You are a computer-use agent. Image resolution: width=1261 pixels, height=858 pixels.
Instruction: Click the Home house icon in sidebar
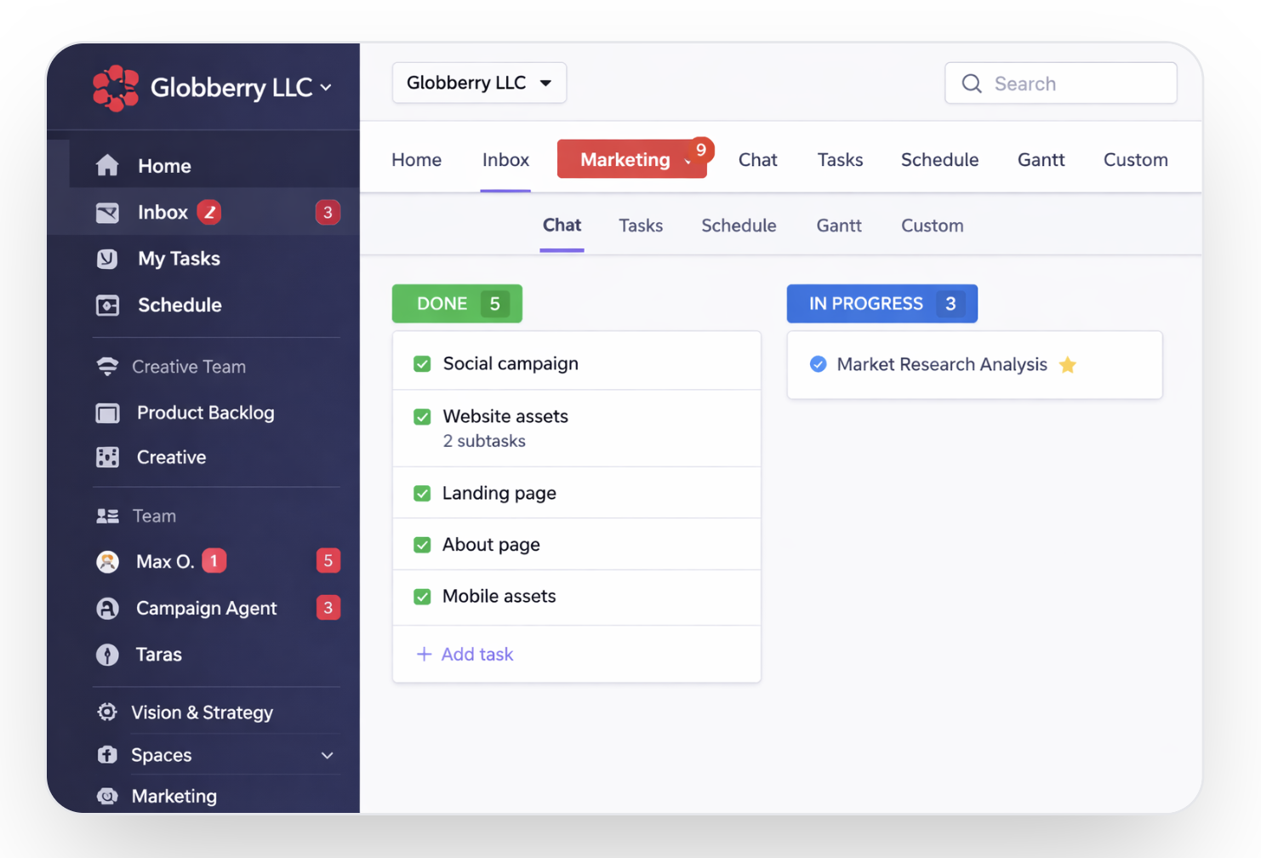tap(107, 165)
